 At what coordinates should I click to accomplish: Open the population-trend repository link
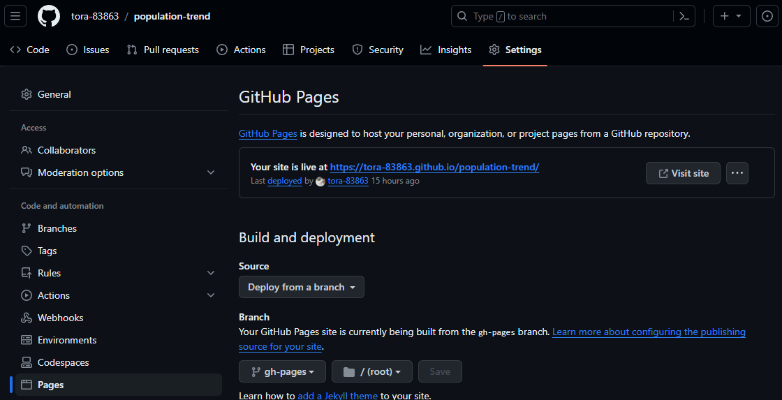(x=172, y=17)
